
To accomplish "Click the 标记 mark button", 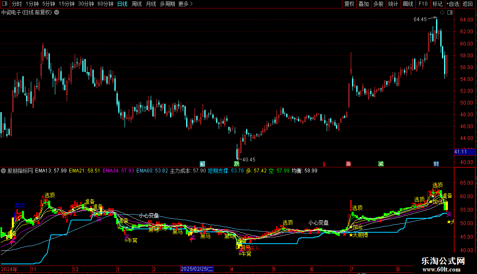I will click(x=437, y=4).
